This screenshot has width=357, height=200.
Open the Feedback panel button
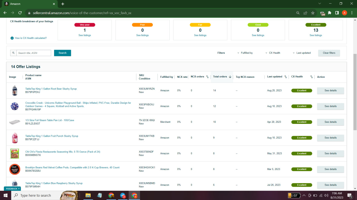(x=11, y=189)
